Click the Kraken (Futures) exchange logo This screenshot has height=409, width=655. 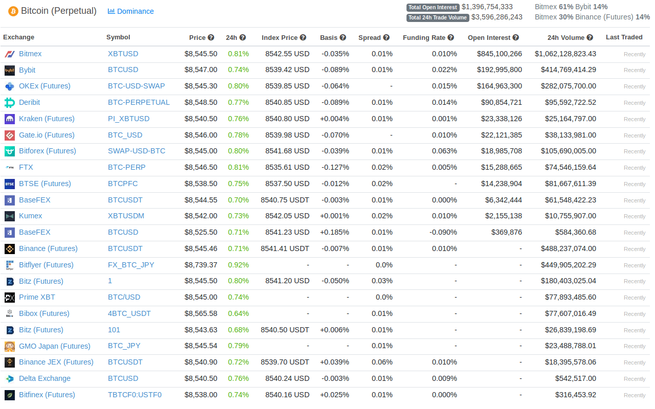click(x=9, y=119)
